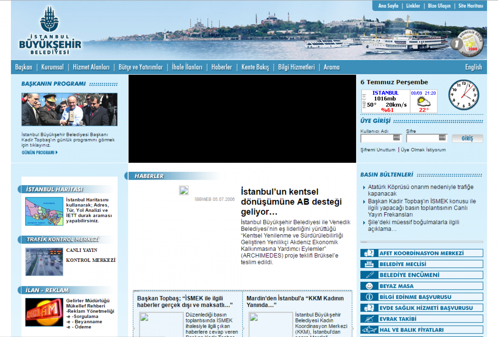Open the Hizmet Alanları menu
This screenshot has width=498, height=337.
(91, 67)
